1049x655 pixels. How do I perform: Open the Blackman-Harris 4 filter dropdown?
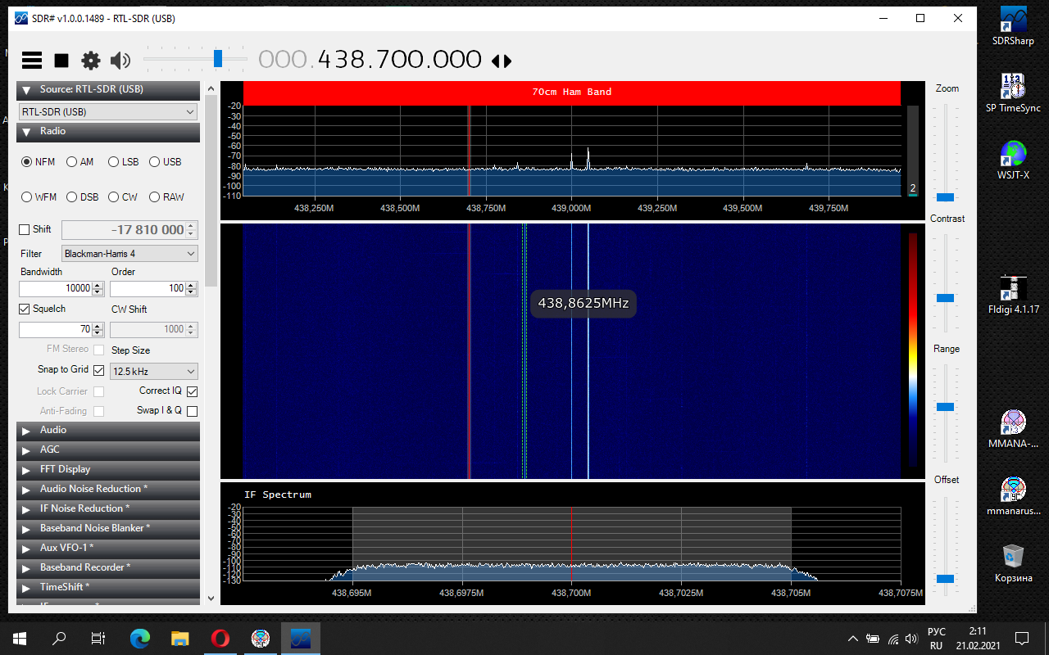(129, 254)
